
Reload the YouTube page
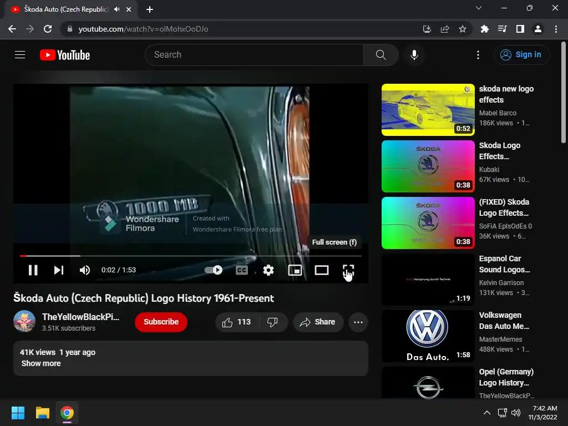tap(48, 29)
